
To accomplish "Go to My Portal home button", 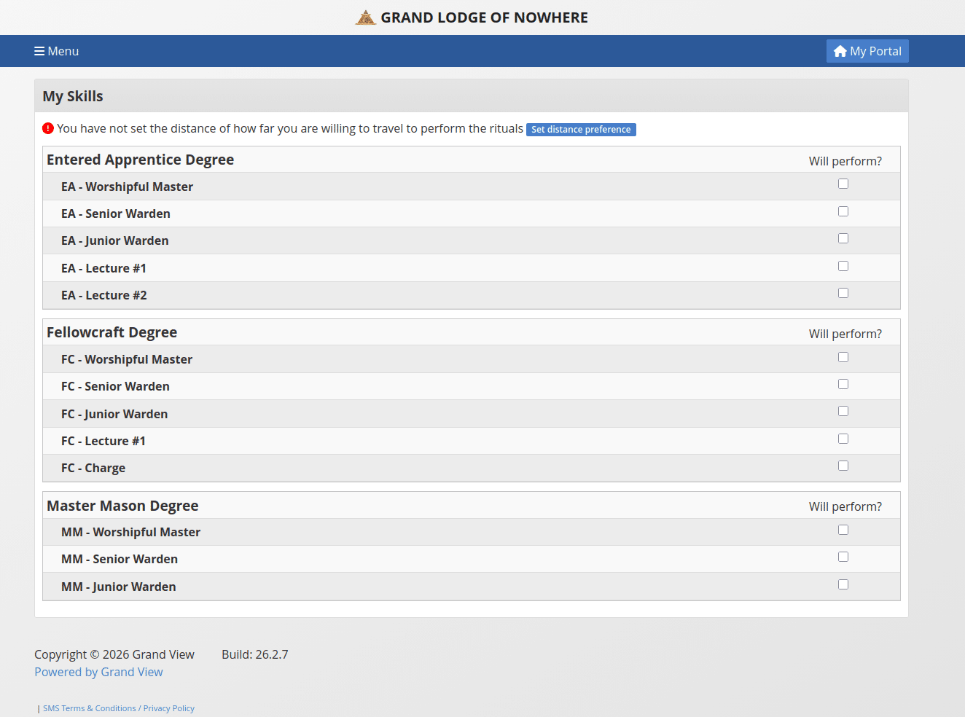I will 867,51.
